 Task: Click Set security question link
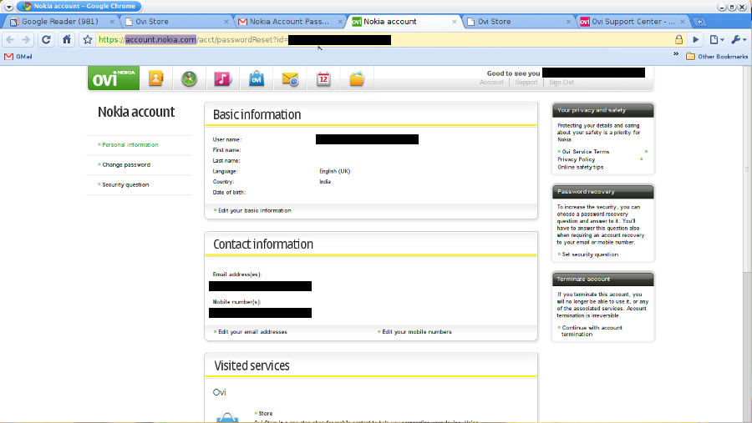(x=590, y=254)
